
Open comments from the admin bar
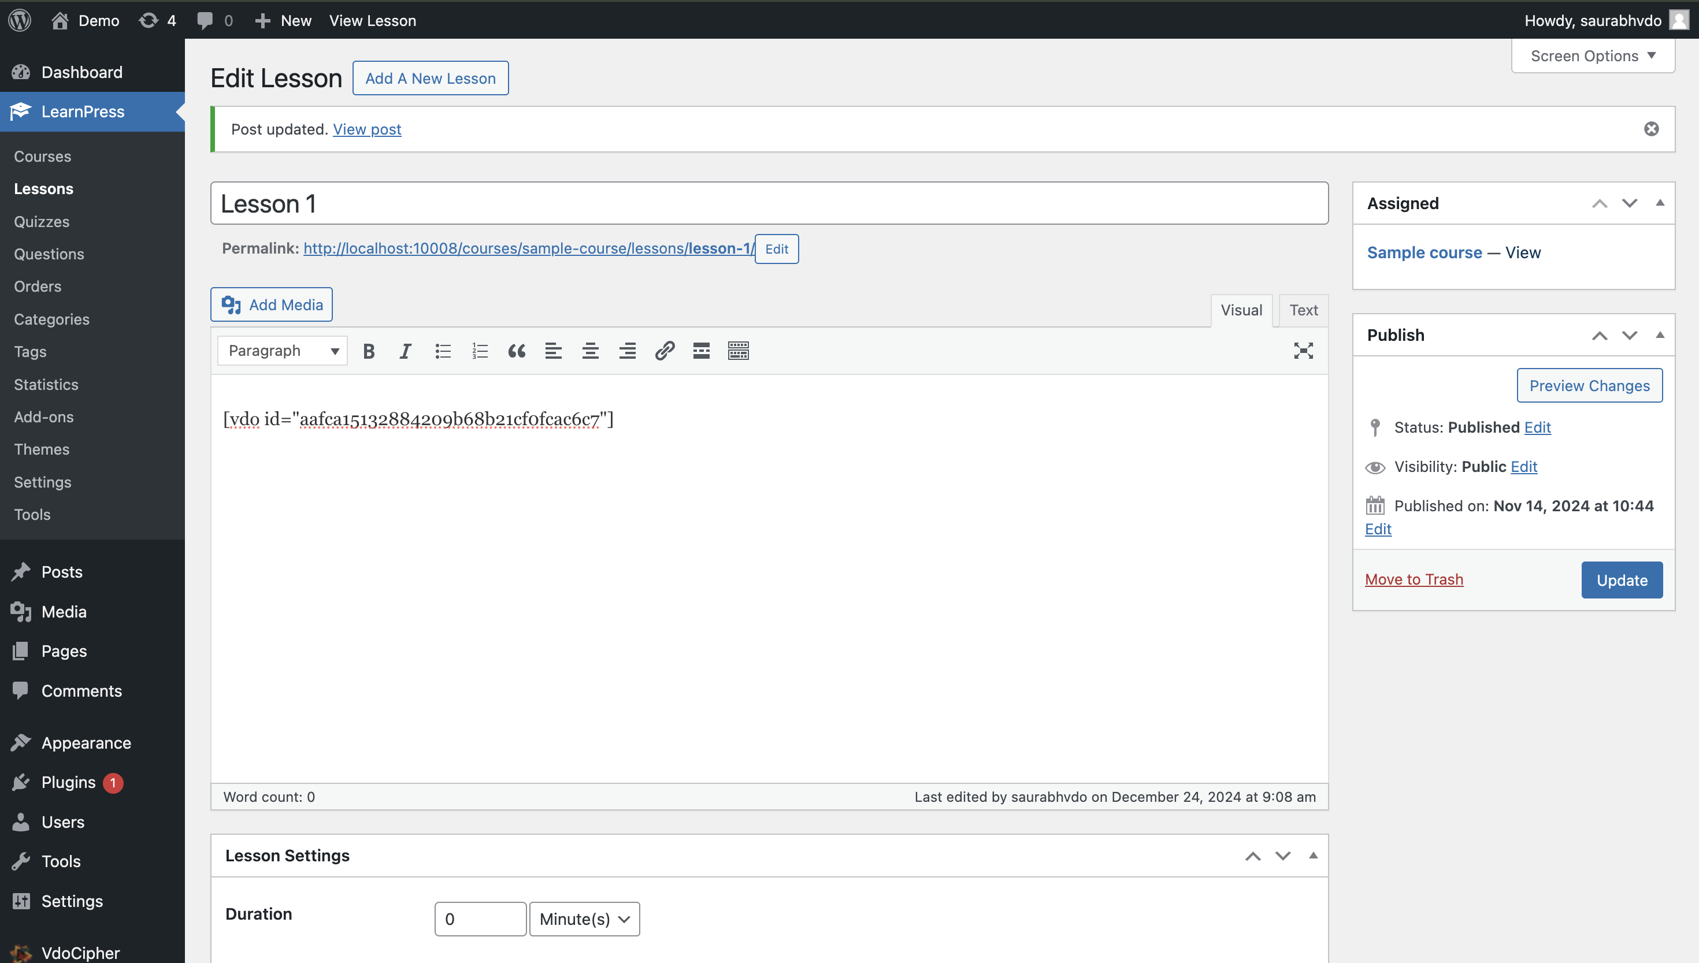coord(213,20)
